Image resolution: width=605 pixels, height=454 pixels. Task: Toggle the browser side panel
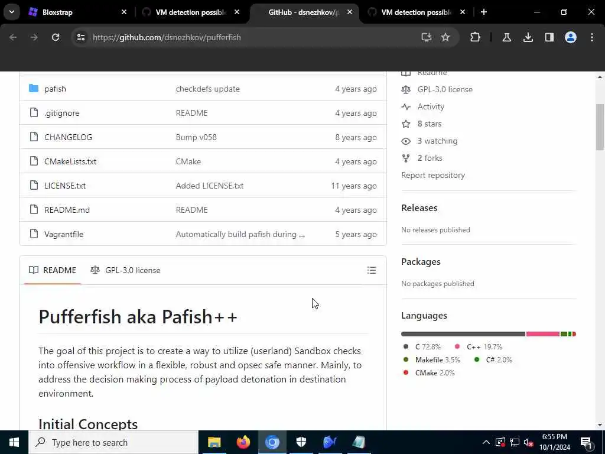(x=549, y=37)
